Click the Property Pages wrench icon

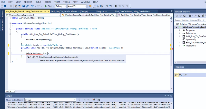(x=185, y=75)
